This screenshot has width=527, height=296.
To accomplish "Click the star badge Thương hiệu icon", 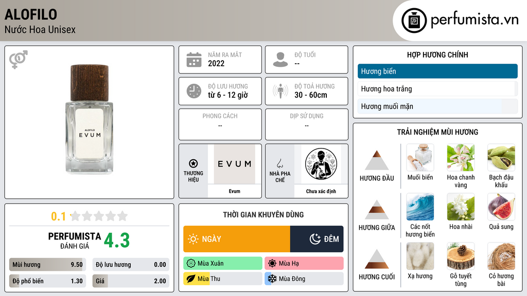I will 194,163.
